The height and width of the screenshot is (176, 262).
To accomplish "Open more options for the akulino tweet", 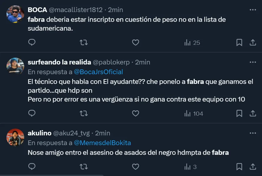I will (x=253, y=133).
